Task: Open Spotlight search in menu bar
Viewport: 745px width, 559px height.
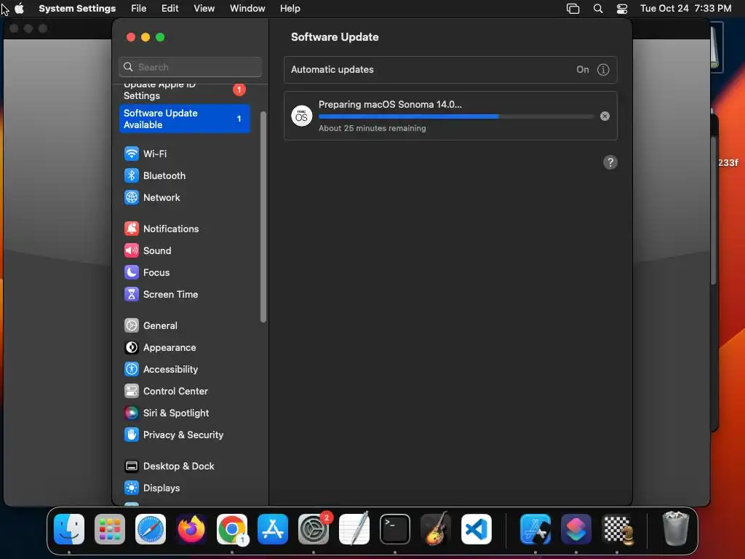Action: pyautogui.click(x=598, y=9)
